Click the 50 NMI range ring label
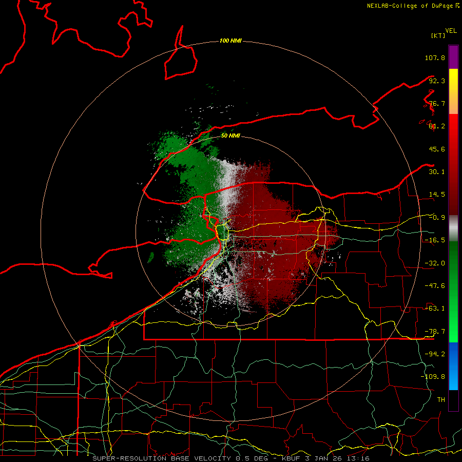Screen dimensions: 462x462 click(230, 136)
